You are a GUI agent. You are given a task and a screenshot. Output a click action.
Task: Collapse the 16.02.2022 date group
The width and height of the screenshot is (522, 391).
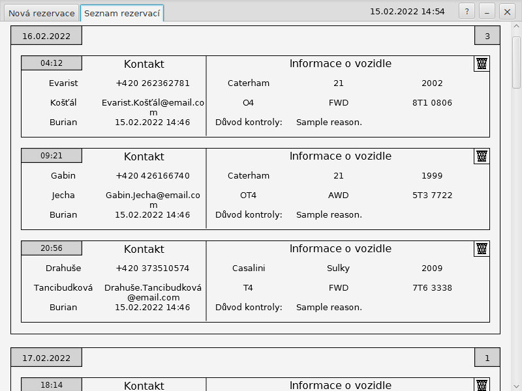(x=46, y=36)
